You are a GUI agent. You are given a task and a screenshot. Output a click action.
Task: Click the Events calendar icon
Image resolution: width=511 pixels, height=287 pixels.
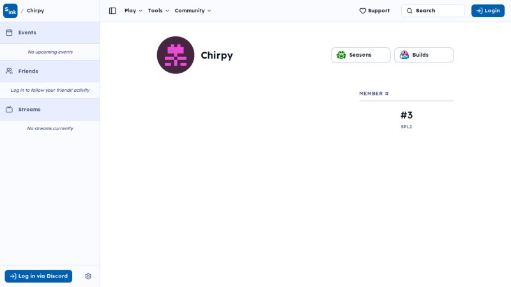(9, 33)
